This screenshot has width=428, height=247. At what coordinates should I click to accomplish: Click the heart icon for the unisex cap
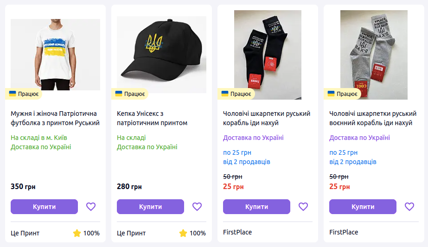[x=197, y=207]
